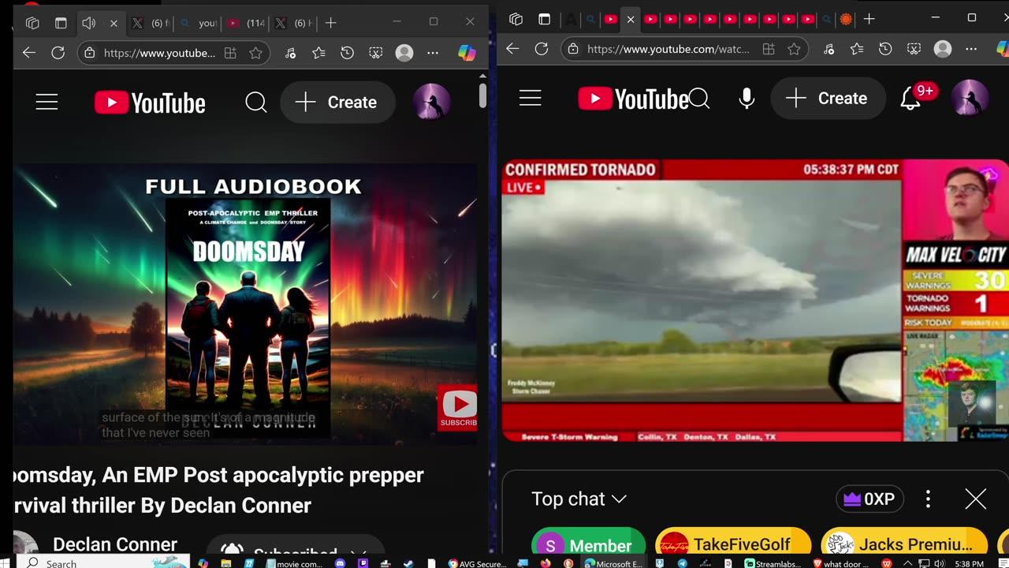
Task: Open tab actions menu in left browser
Action: pyautogui.click(x=61, y=23)
